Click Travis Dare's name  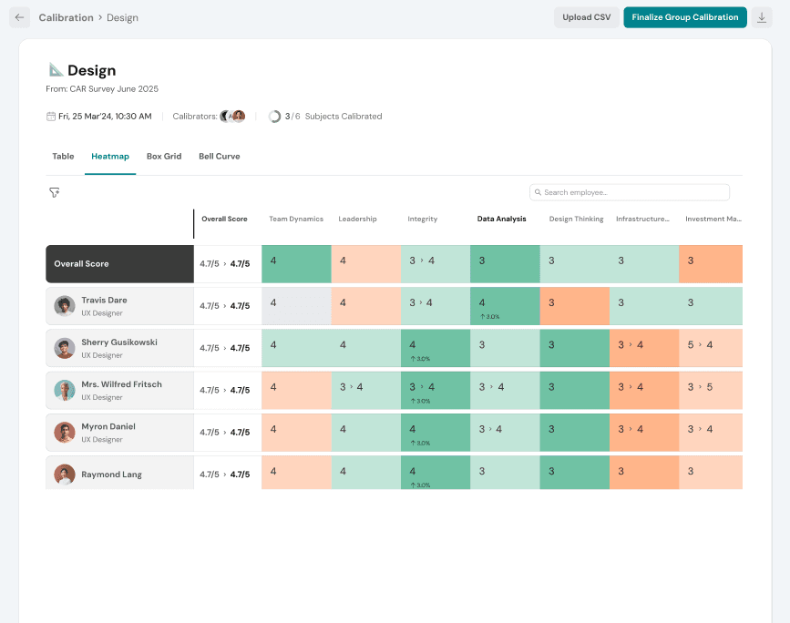(104, 301)
